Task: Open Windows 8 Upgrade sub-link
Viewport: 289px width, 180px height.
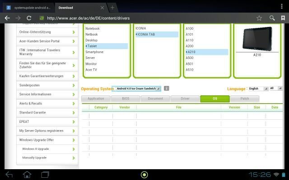Action: (x=47, y=149)
